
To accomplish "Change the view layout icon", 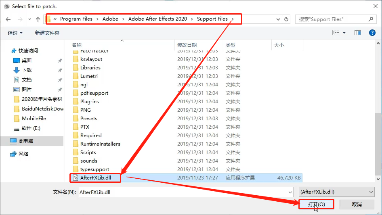I will (x=336, y=33).
